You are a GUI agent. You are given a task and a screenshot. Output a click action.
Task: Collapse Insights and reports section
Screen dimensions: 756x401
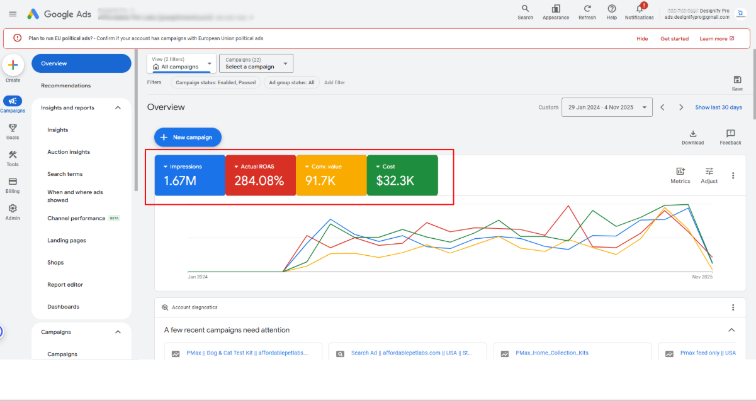pos(118,108)
